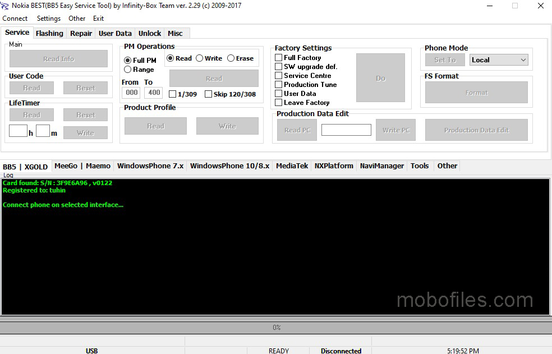
Task: Focus the LifeTimer minutes field
Action: [x=43, y=131]
